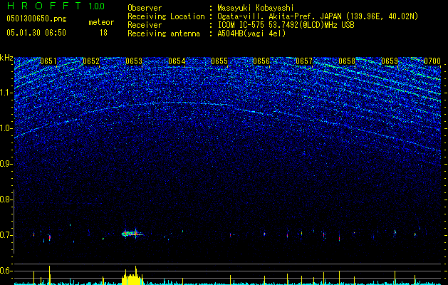The width and height of the screenshot is (448, 285).
Task: Click the 0653 time marker
Action: 134,61
